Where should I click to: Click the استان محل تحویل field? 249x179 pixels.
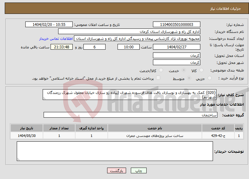pyautogui.click(x=176, y=55)
